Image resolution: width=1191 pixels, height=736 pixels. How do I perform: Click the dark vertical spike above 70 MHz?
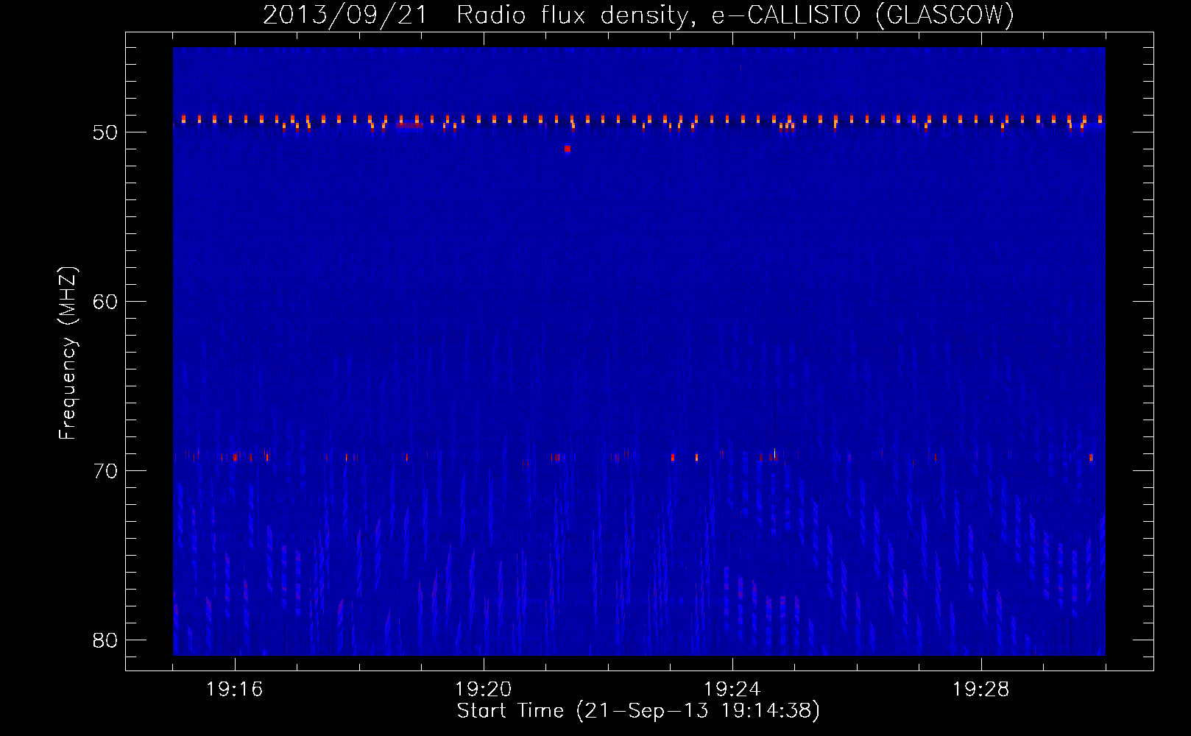(x=774, y=416)
